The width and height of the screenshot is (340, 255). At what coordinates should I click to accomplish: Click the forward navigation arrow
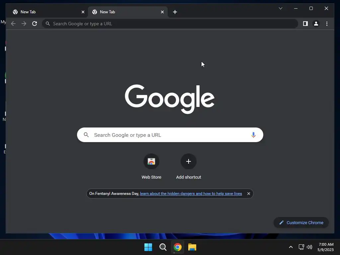pyautogui.click(x=24, y=24)
